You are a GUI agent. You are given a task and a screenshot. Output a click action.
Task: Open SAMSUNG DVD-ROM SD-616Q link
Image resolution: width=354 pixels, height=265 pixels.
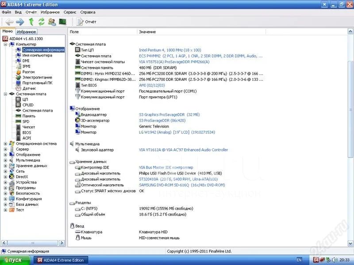click(x=182, y=185)
